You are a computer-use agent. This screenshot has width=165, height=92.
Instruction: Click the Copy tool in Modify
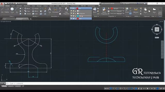coord(27,11)
